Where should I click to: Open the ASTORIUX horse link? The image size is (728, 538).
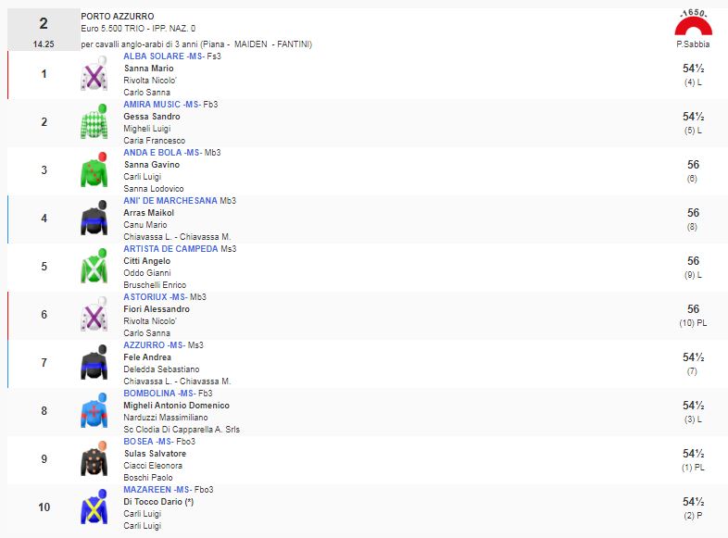pyautogui.click(x=145, y=297)
